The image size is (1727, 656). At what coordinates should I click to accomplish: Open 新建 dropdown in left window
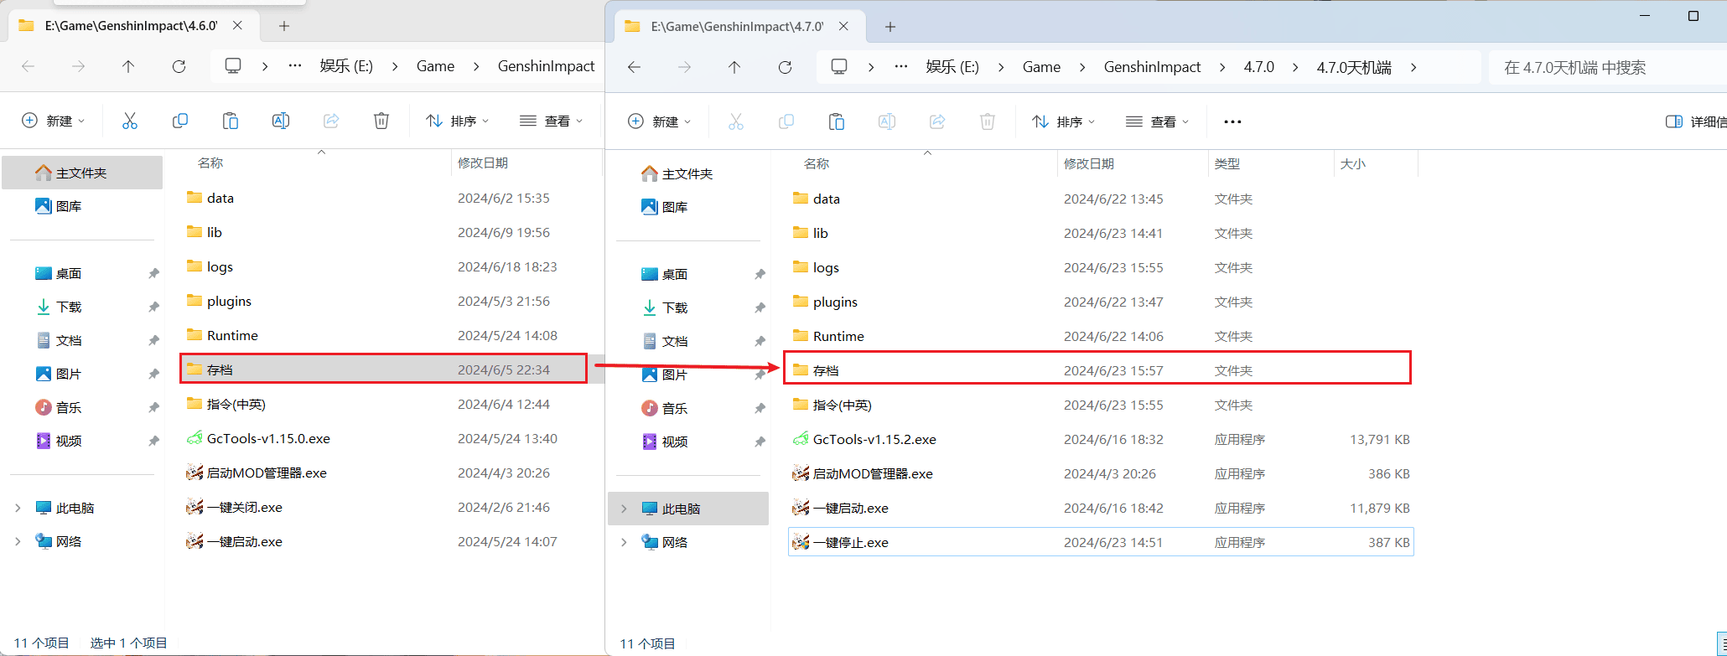click(54, 121)
